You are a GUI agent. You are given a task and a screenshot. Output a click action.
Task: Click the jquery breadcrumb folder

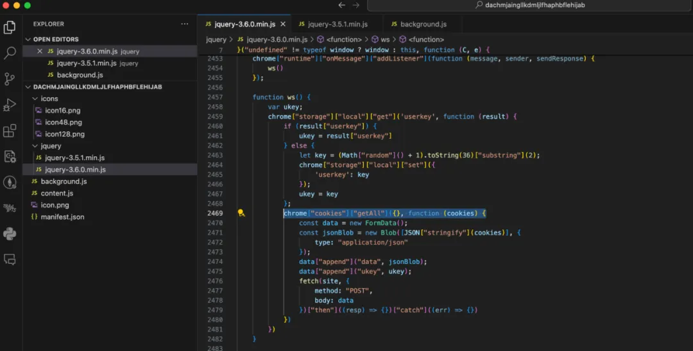tap(216, 40)
